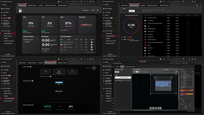This screenshot has height=115, width=204.
Task: Click Create New Layer button in Light Studio
Action: [123, 78]
